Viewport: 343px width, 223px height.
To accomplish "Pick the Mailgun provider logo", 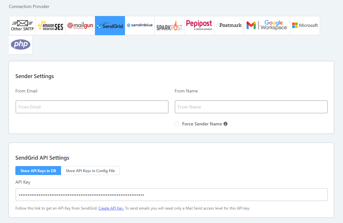I will coord(80,25).
